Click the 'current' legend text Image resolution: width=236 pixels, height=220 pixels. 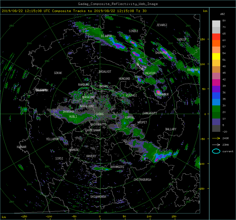pyautogui.click(x=228, y=151)
